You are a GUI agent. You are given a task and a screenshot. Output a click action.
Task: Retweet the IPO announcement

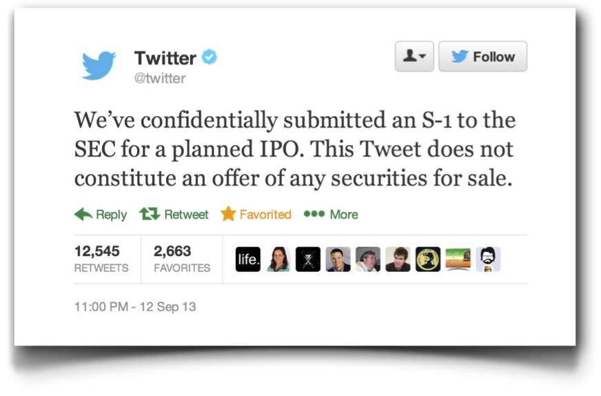click(174, 215)
